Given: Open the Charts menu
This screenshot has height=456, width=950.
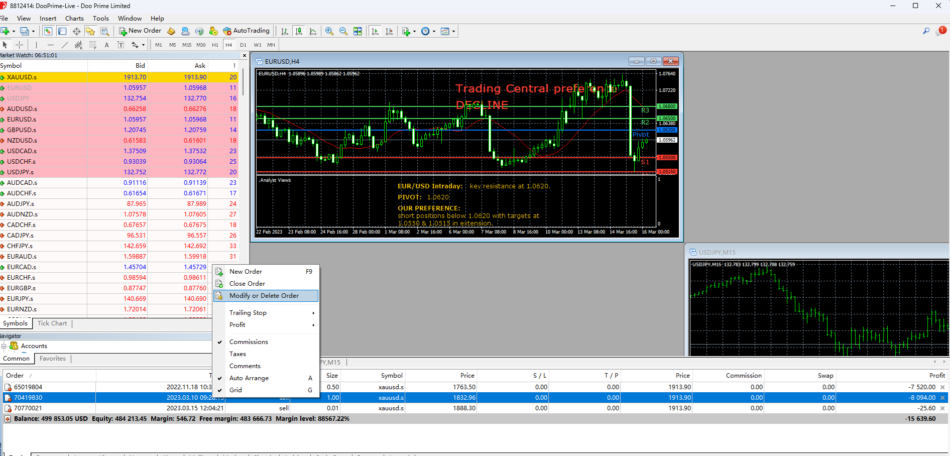Looking at the screenshot, I should (74, 19).
